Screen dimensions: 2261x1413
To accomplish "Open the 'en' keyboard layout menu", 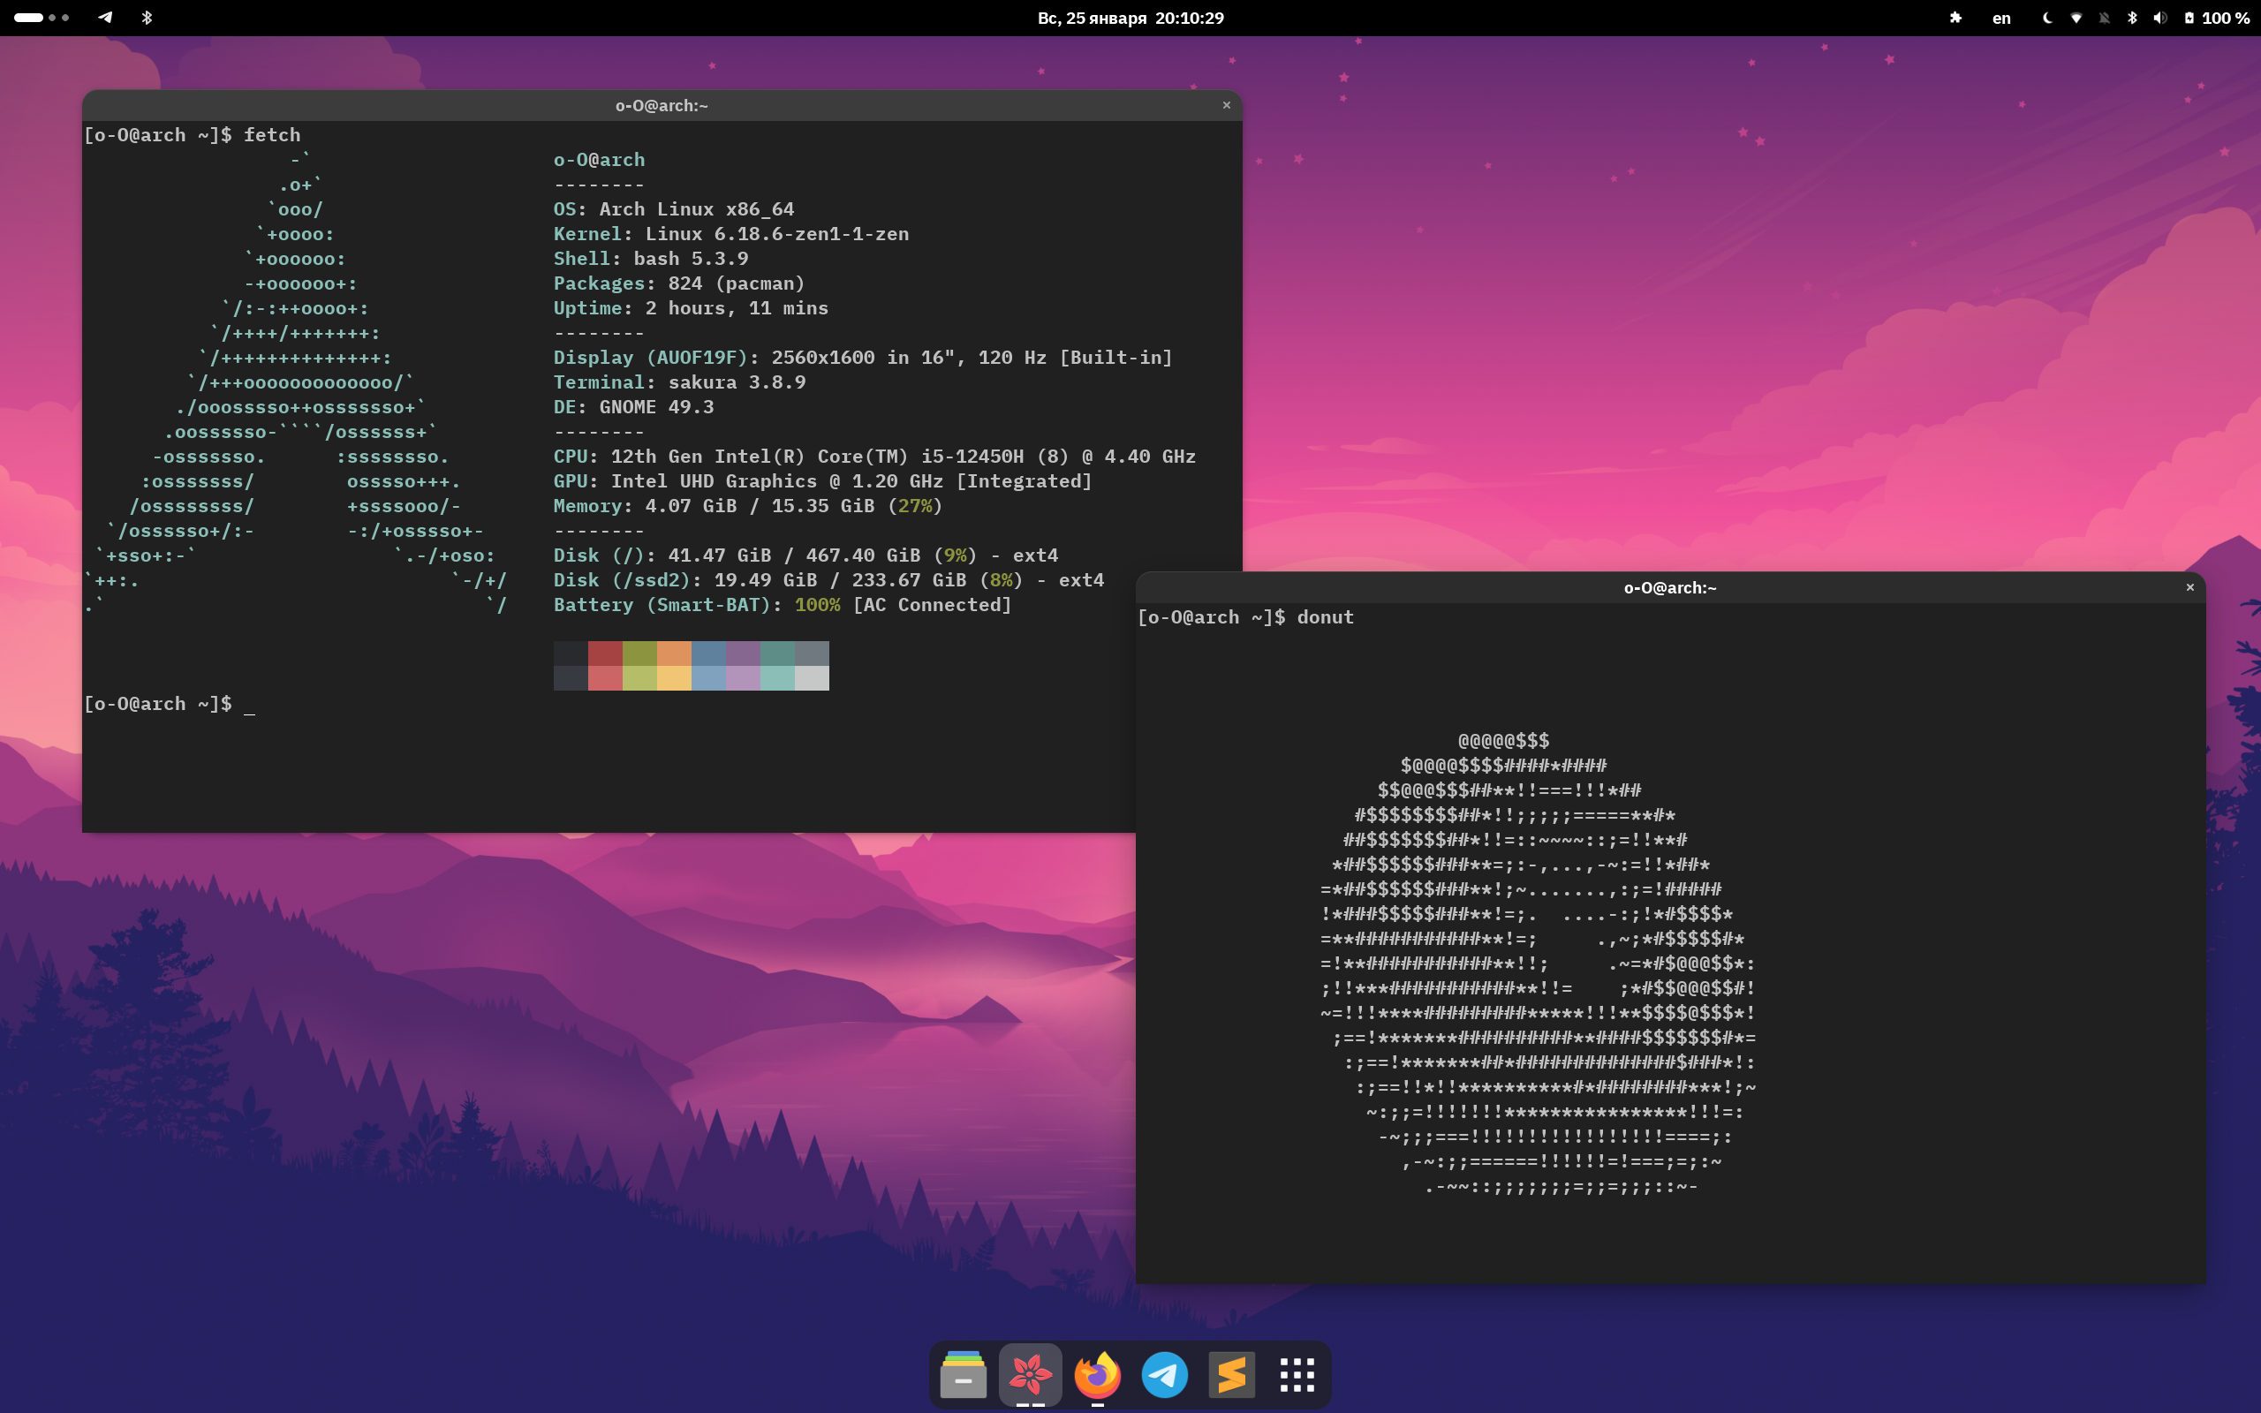I will tap(2001, 18).
